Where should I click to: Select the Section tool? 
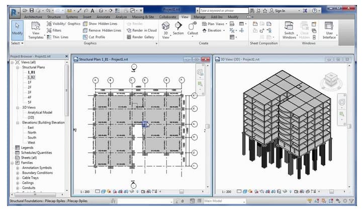tap(178, 29)
